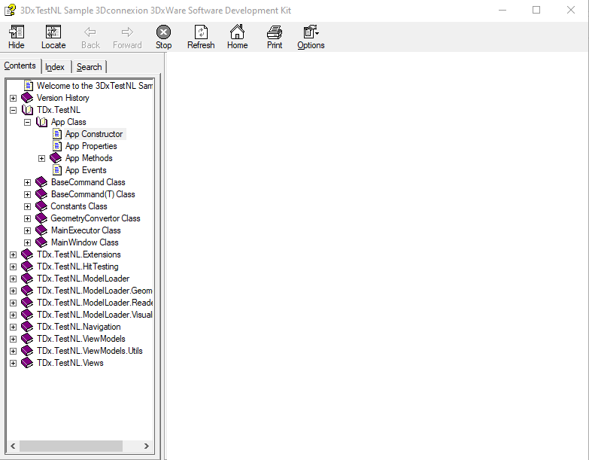Expand the TDx.TestNL.ModelLoader node

point(13,279)
